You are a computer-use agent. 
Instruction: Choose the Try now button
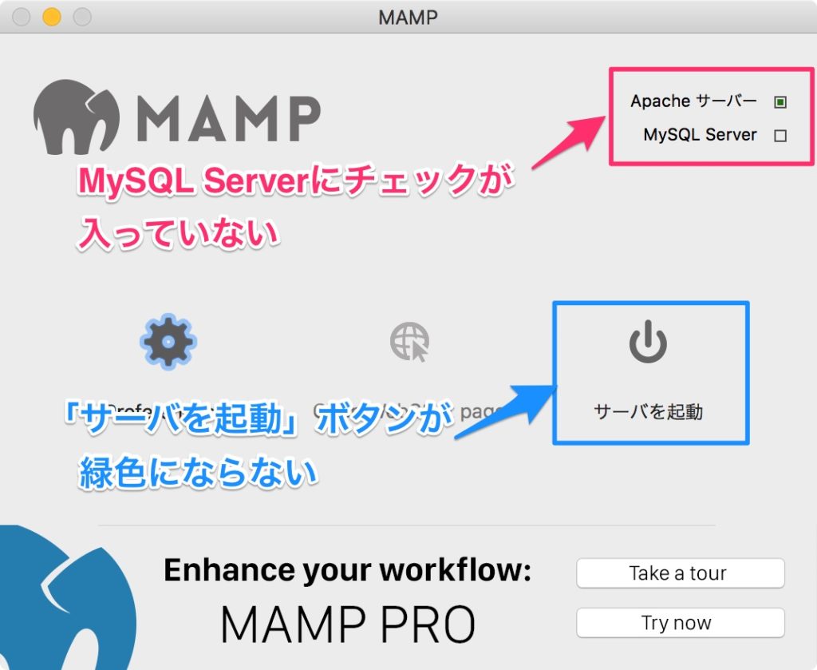tap(680, 623)
